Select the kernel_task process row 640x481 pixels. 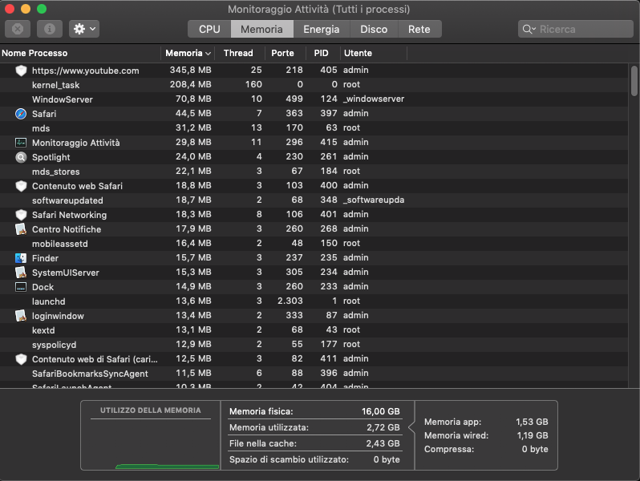(x=314, y=85)
